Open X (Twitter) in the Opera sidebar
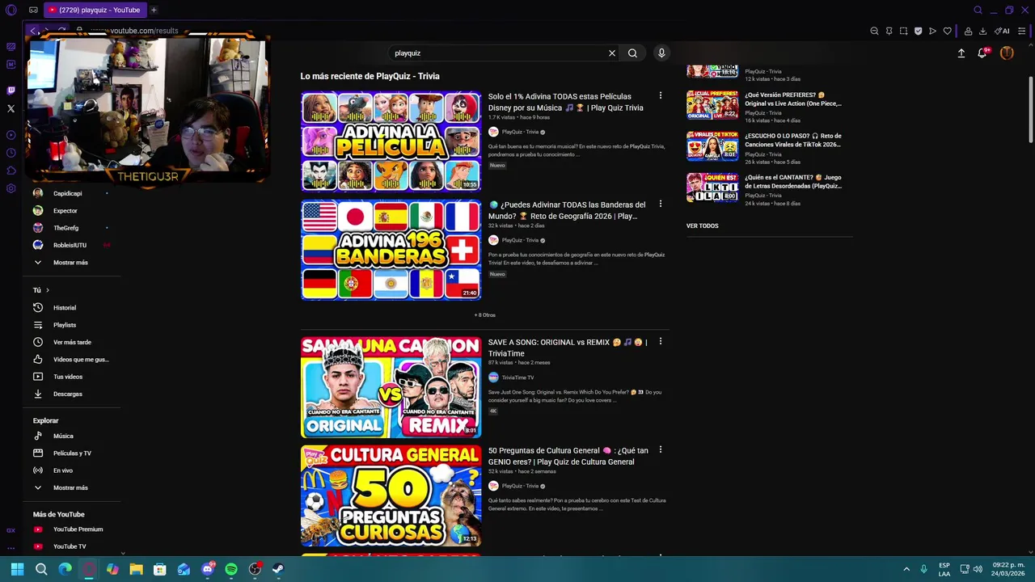The width and height of the screenshot is (1035, 582). pyautogui.click(x=11, y=108)
